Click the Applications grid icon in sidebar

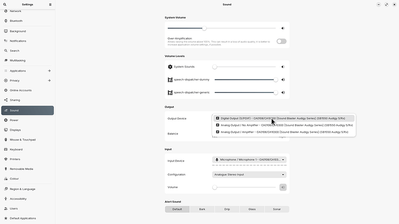tap(6, 71)
